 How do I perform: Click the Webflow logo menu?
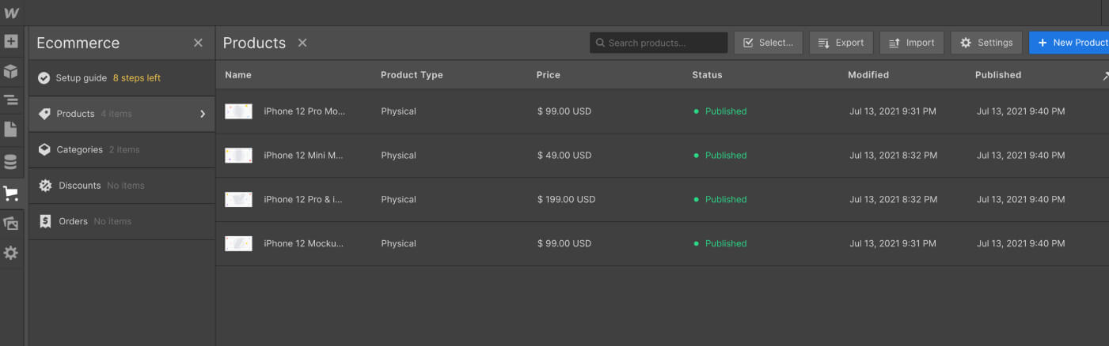(x=11, y=13)
